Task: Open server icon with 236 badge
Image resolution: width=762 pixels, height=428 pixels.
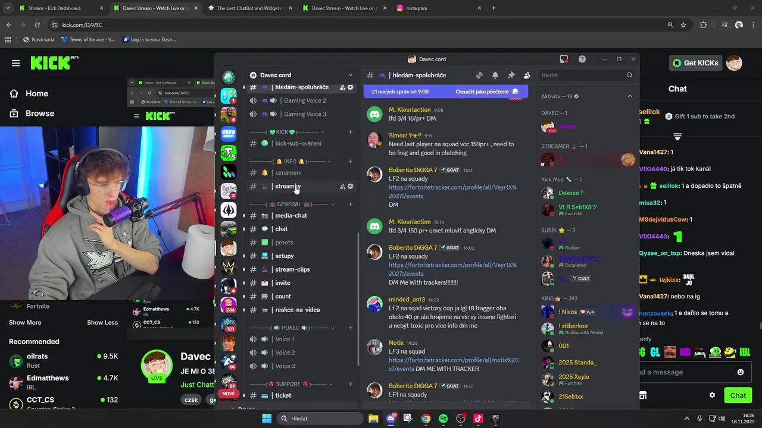Action: tap(229, 305)
